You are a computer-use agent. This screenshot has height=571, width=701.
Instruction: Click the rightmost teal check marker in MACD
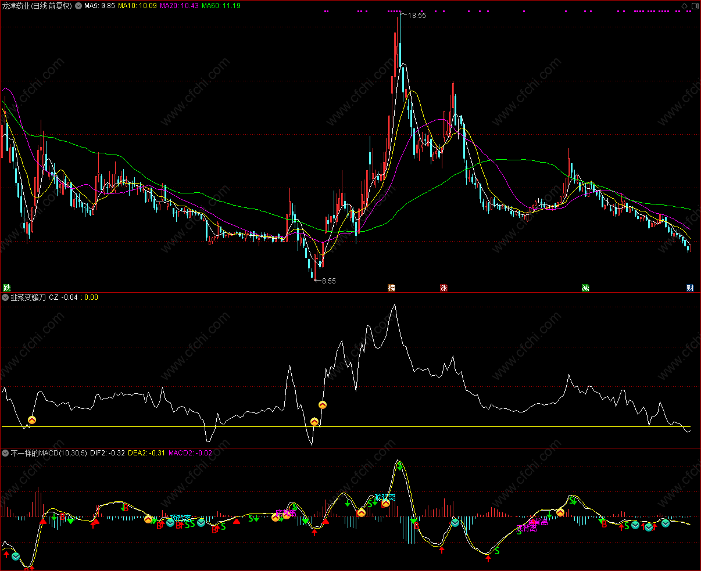click(x=665, y=523)
